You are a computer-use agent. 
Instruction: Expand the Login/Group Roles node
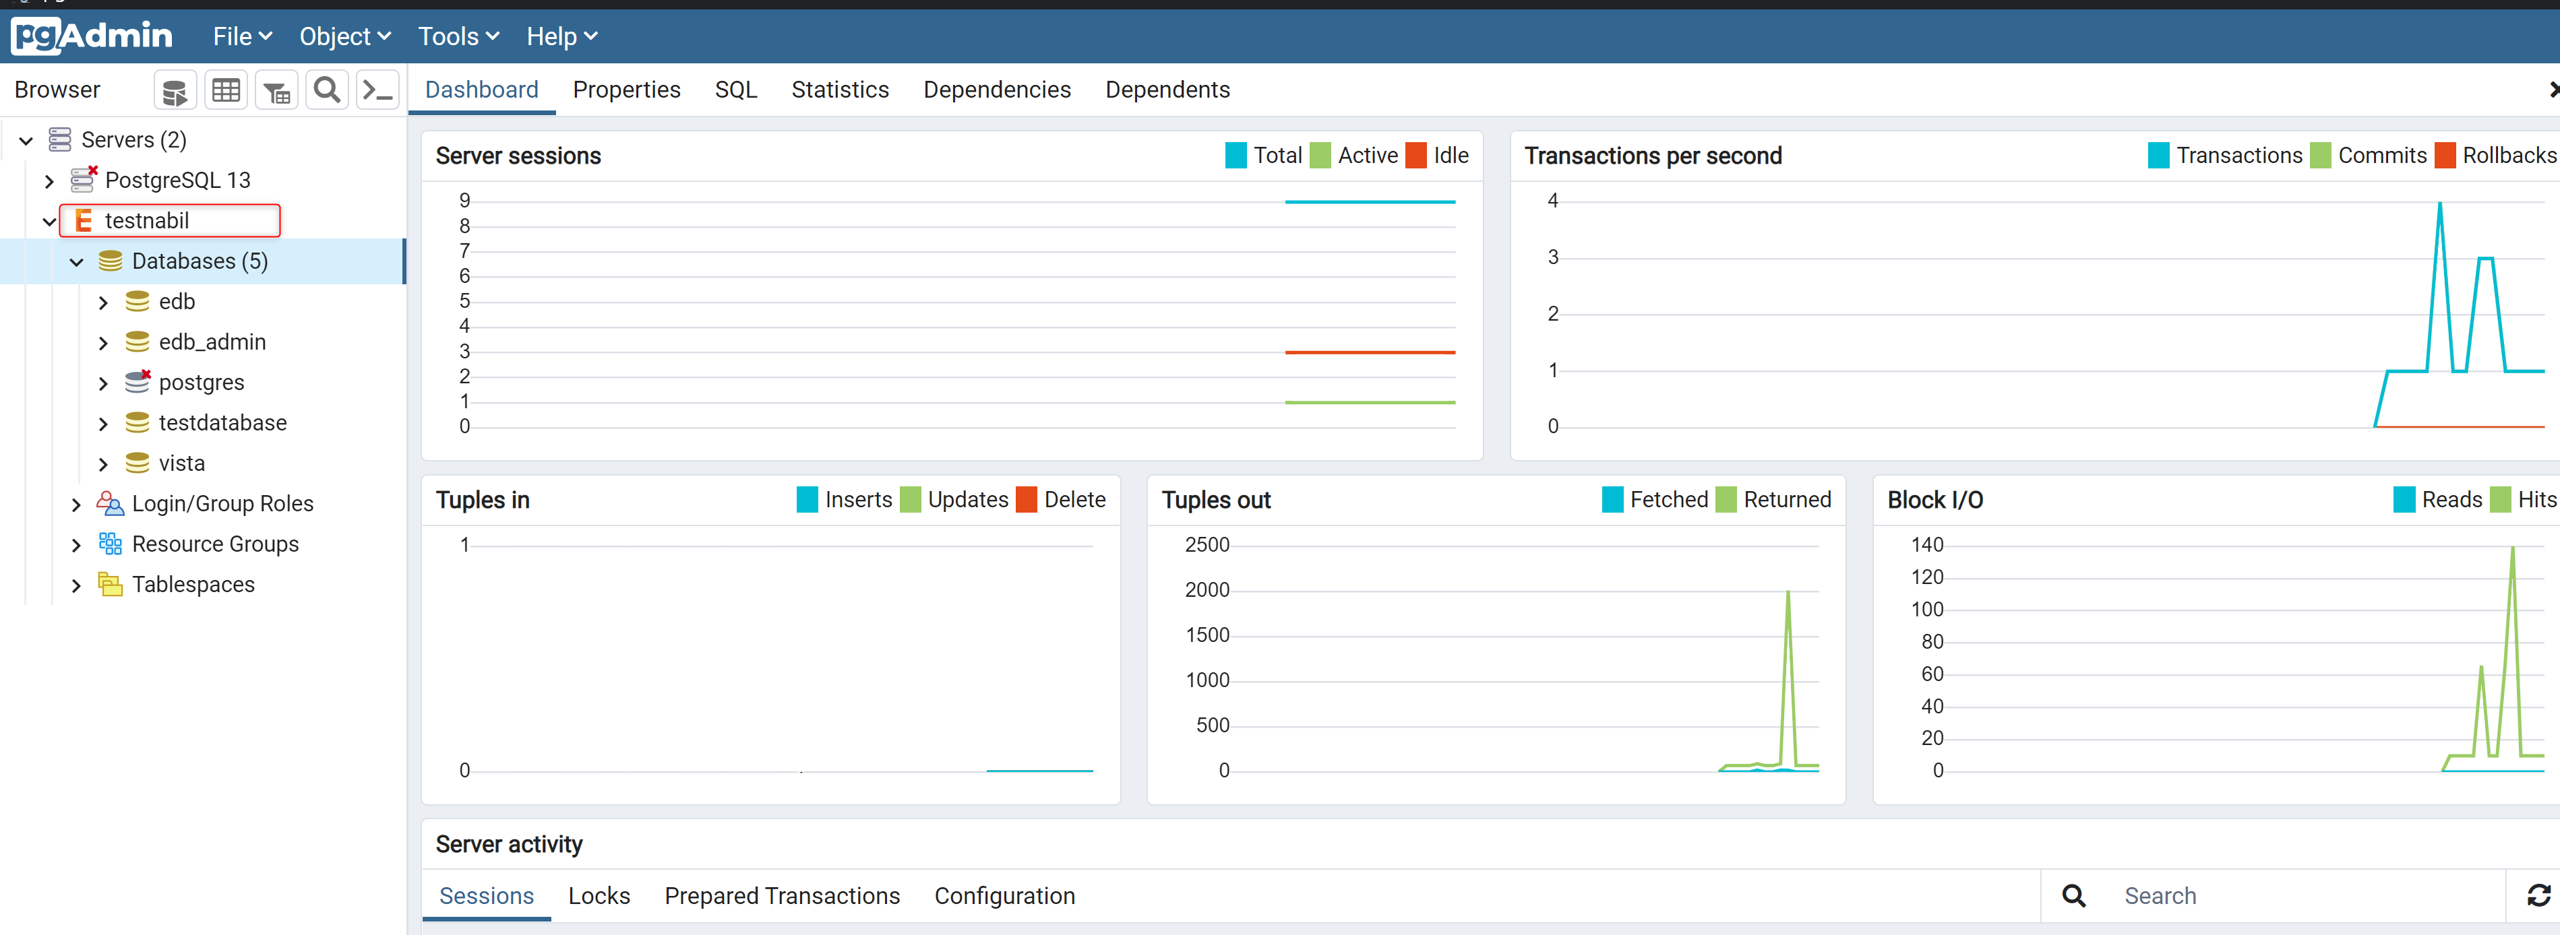point(77,505)
